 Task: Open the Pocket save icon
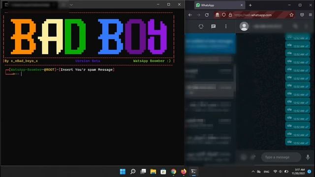pos(302,15)
